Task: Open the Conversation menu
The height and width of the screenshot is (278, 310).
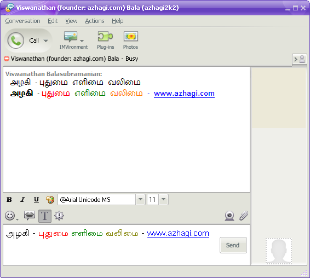Action: tap(23, 21)
